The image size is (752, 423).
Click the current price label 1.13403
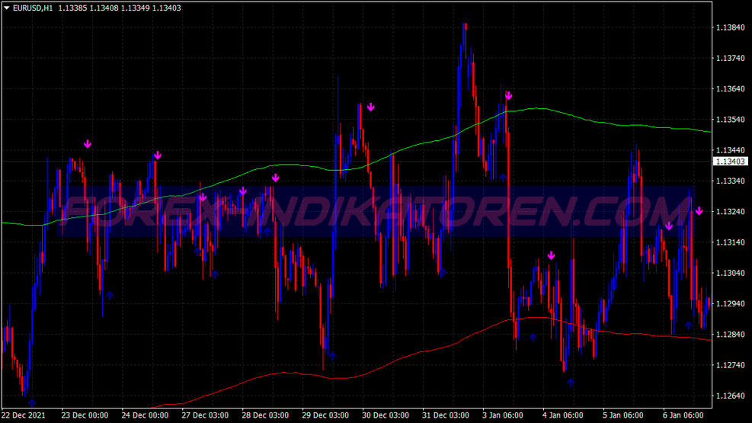(x=730, y=162)
